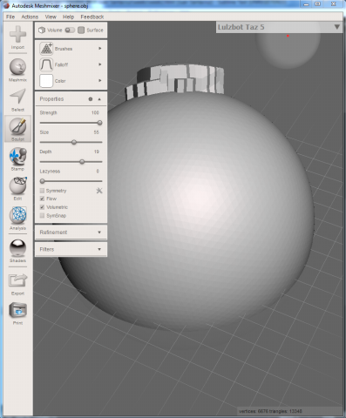Expand the Falloff submenu arrow
This screenshot has height=418, width=346.
point(99,64)
